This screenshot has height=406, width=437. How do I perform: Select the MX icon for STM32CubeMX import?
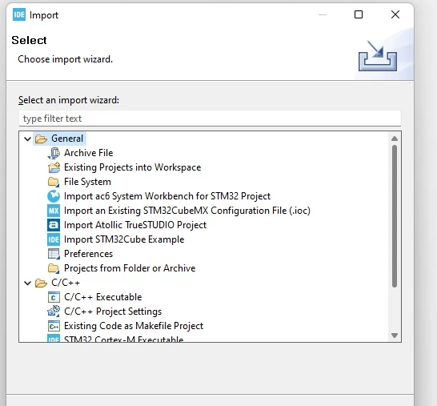point(54,211)
